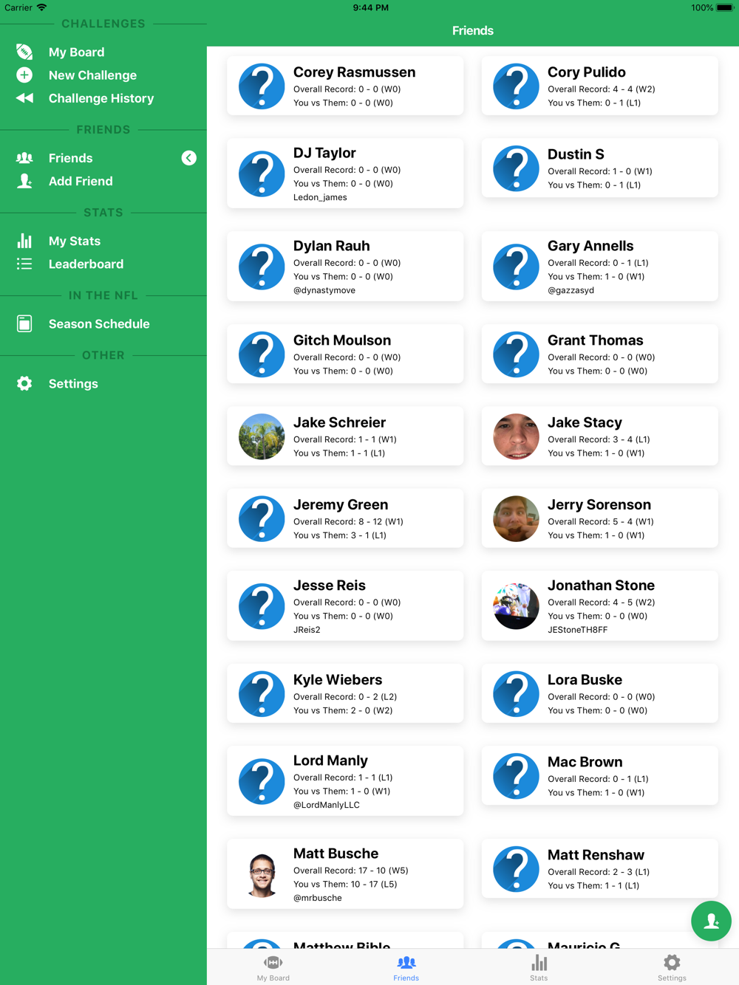Viewport: 739px width, 985px height.
Task: Tap the @dynastymove handle
Action: [x=324, y=290]
